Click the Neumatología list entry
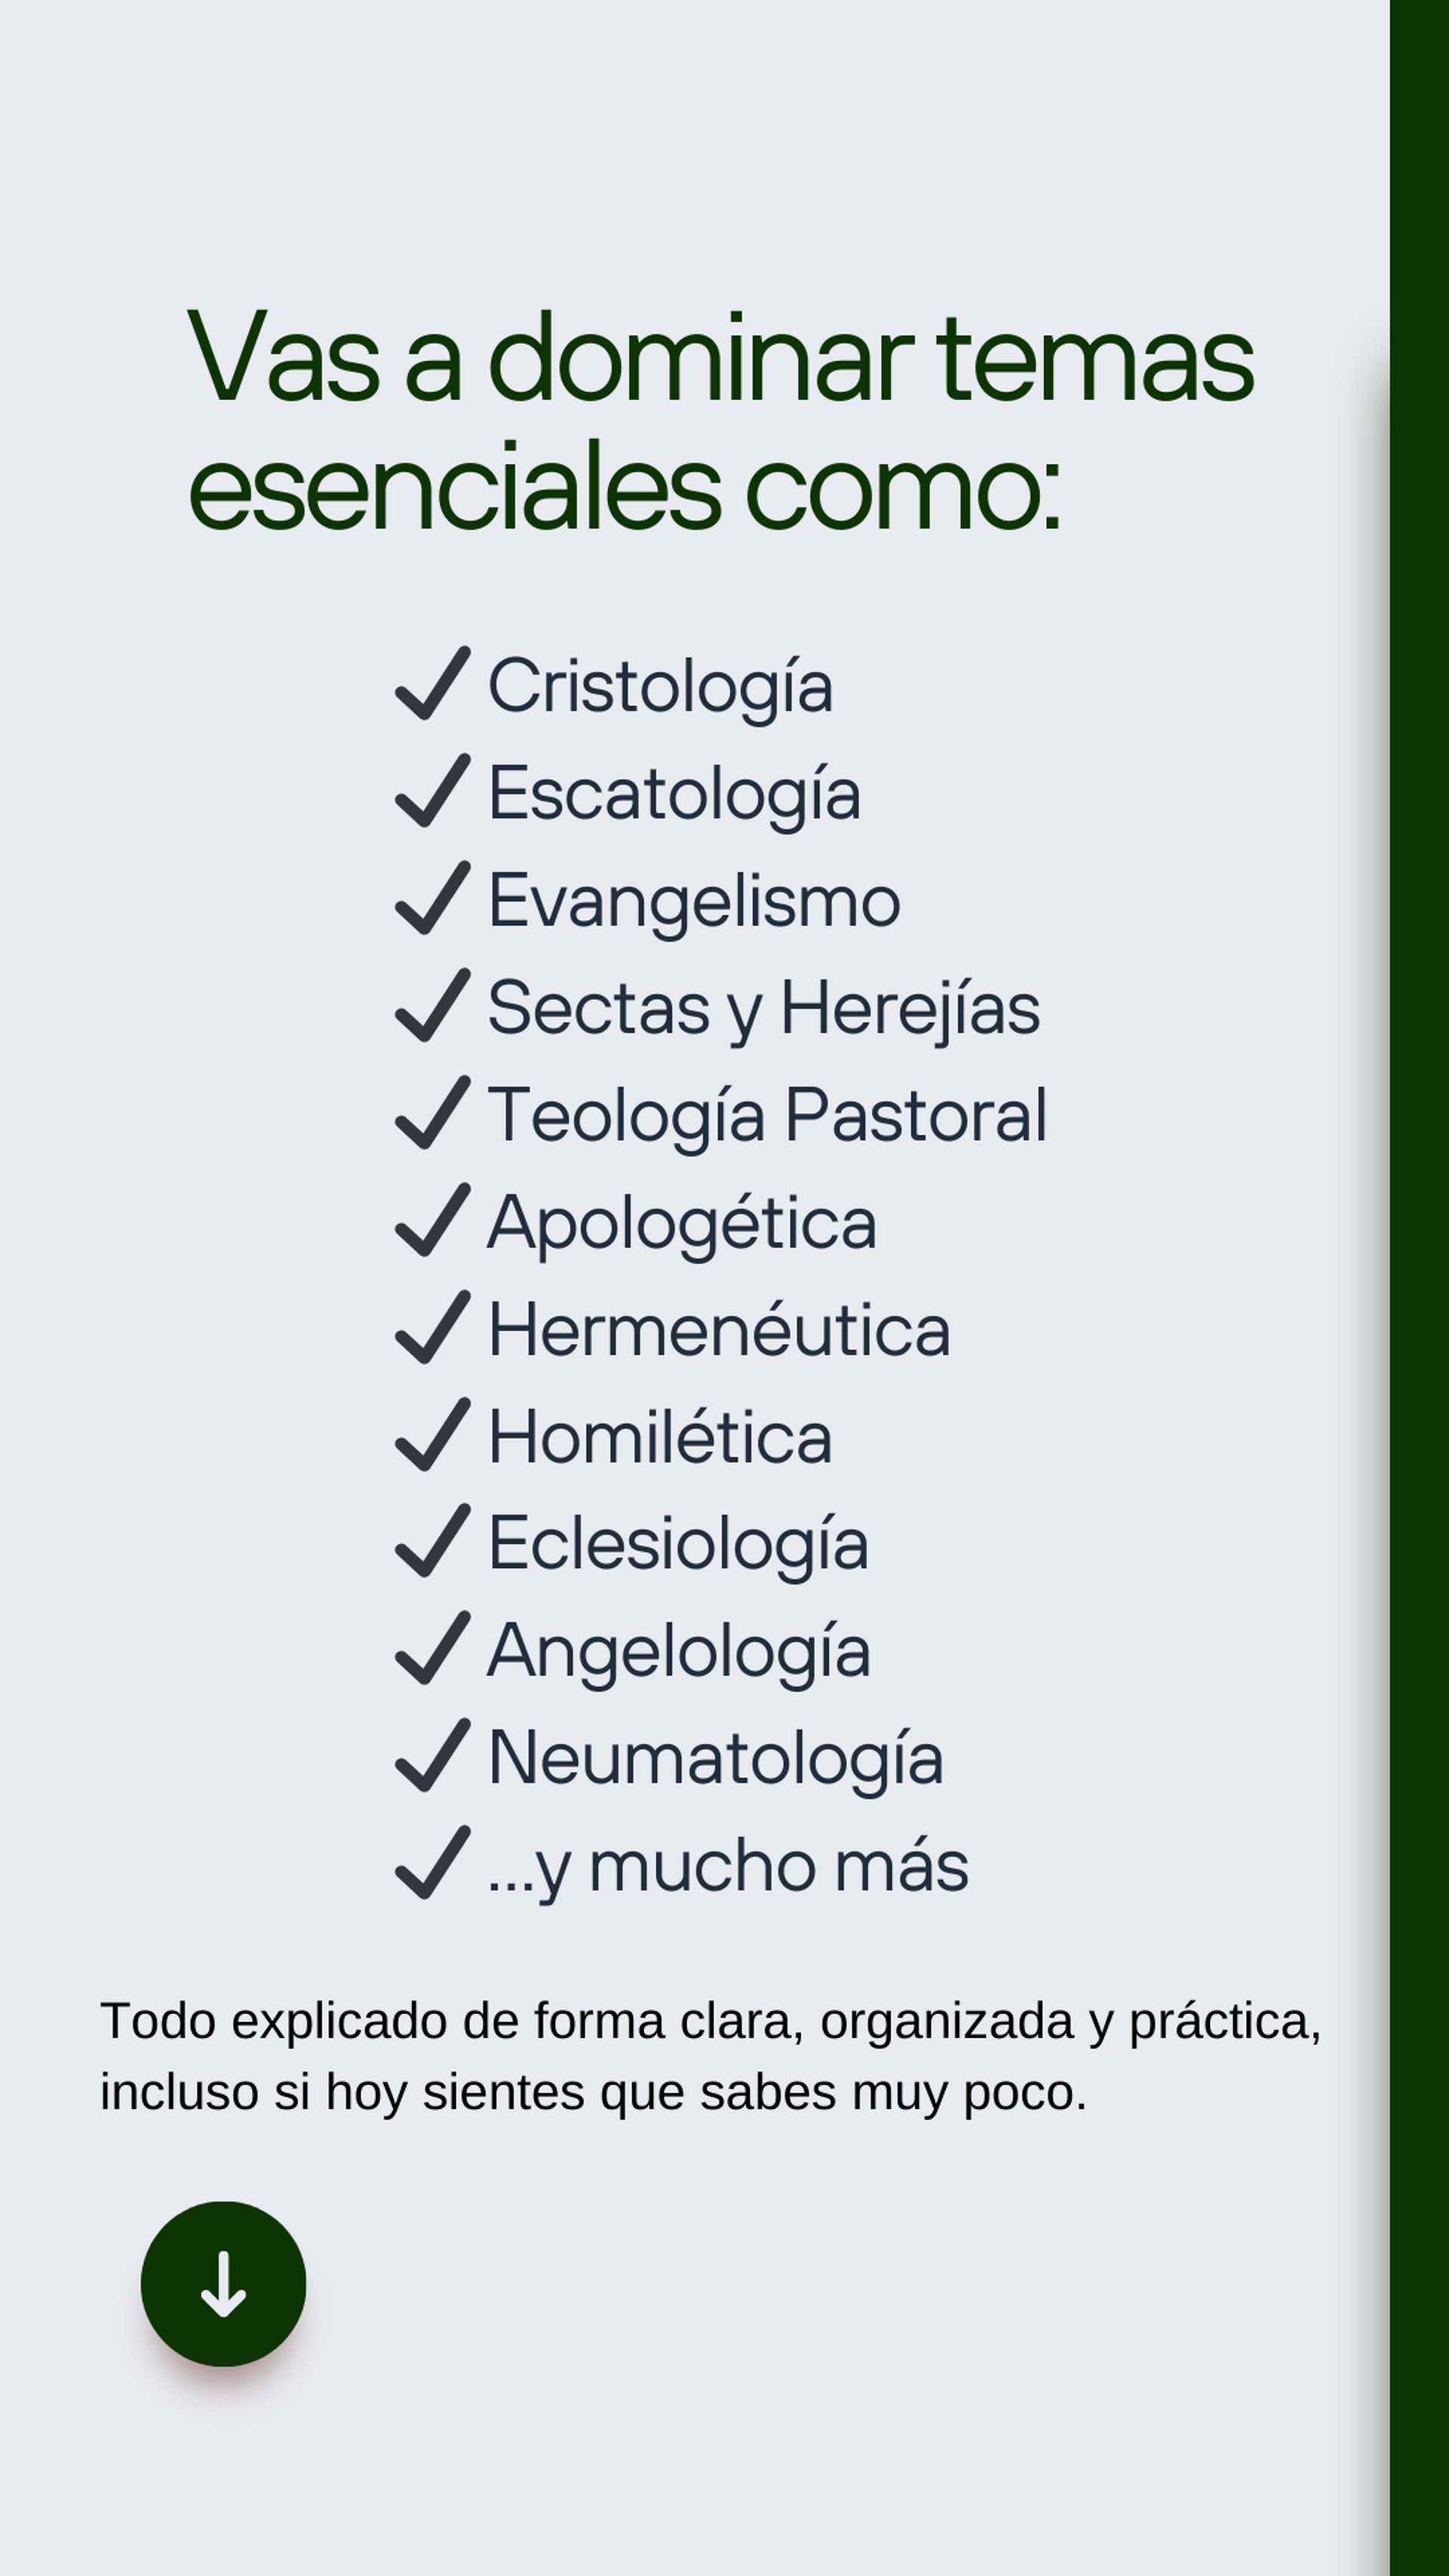Screen dimensions: 1449x2576 pyautogui.click(x=716, y=1759)
